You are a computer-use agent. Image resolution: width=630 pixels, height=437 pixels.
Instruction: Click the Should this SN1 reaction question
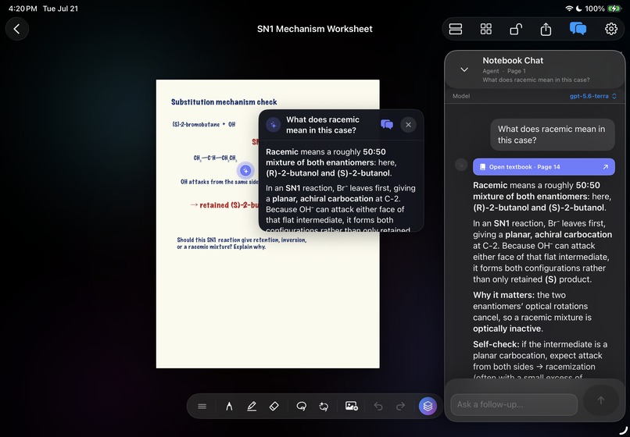click(x=242, y=243)
